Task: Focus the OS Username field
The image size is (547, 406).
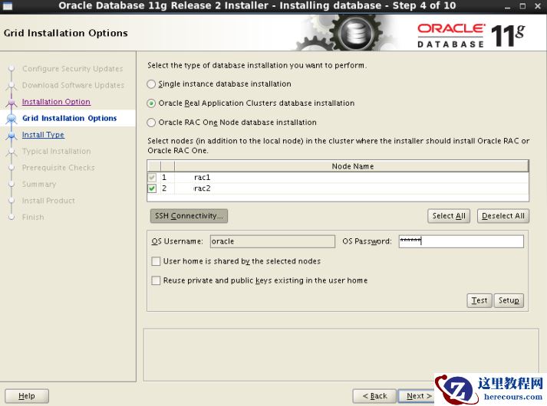Action: (272, 241)
